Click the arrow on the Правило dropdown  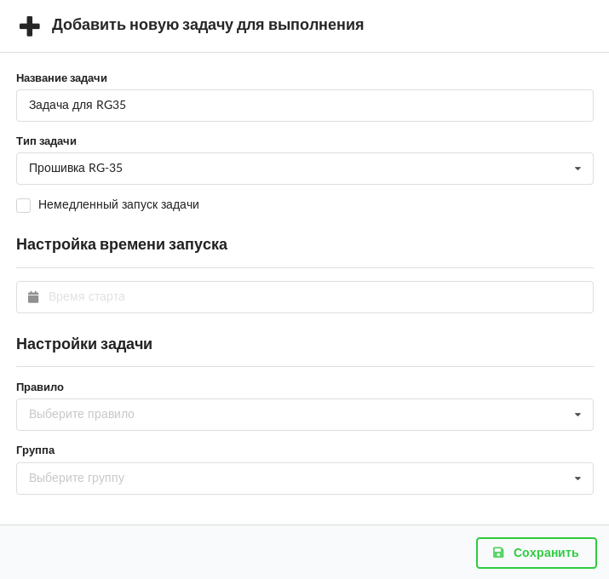577,415
